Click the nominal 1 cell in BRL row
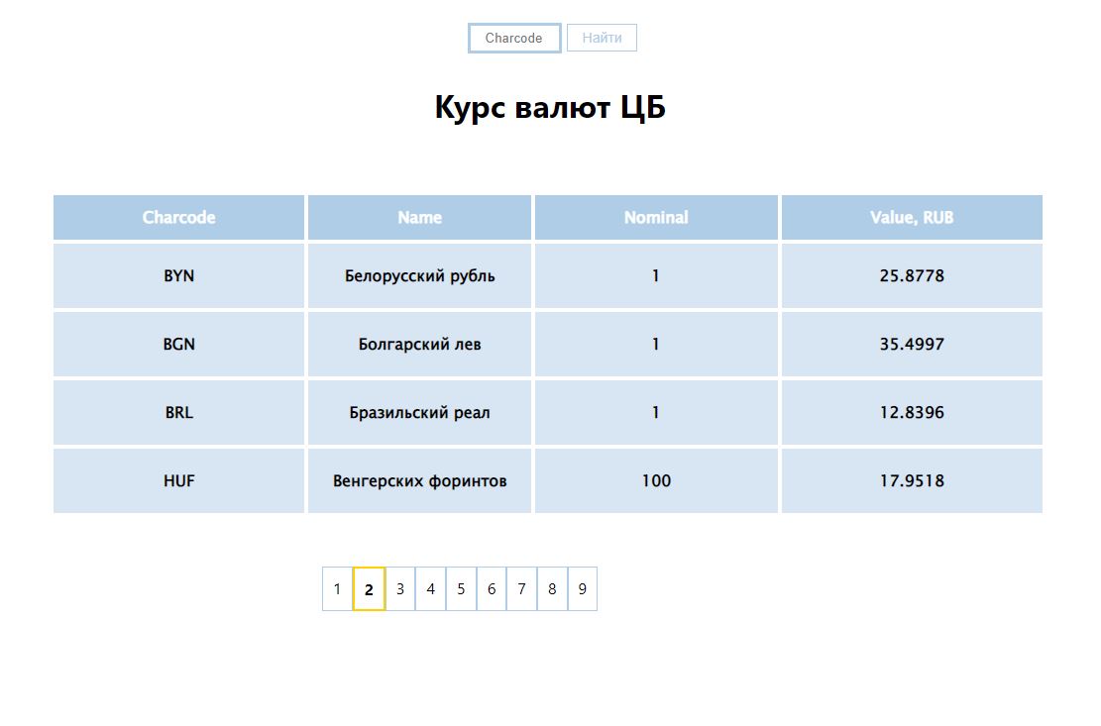The width and height of the screenshot is (1101, 726). coord(656,412)
